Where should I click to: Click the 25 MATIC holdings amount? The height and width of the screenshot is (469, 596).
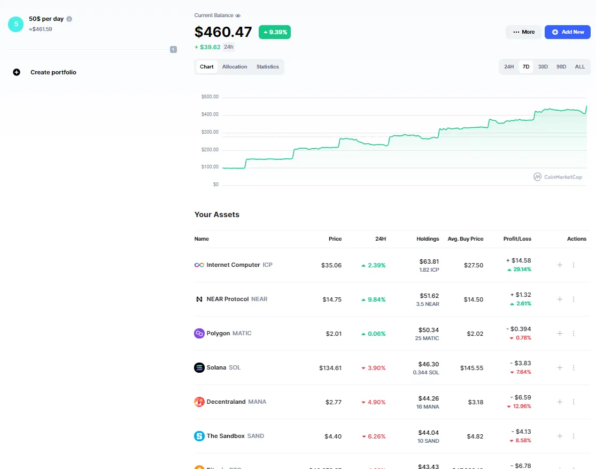[427, 338]
